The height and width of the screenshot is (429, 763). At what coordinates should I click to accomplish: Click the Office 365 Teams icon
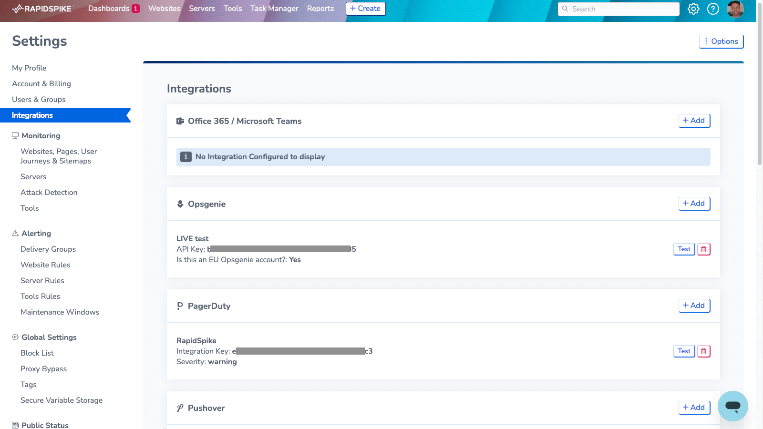[180, 121]
